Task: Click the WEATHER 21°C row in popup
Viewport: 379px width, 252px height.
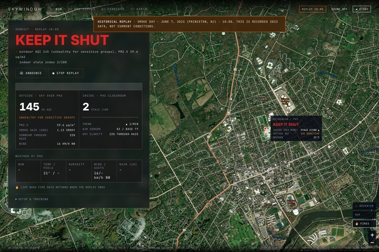Action: (x=296, y=137)
